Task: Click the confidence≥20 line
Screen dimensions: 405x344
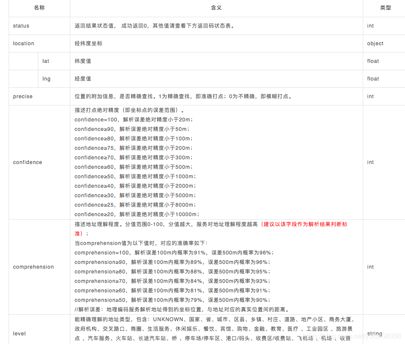Action: [x=137, y=214]
